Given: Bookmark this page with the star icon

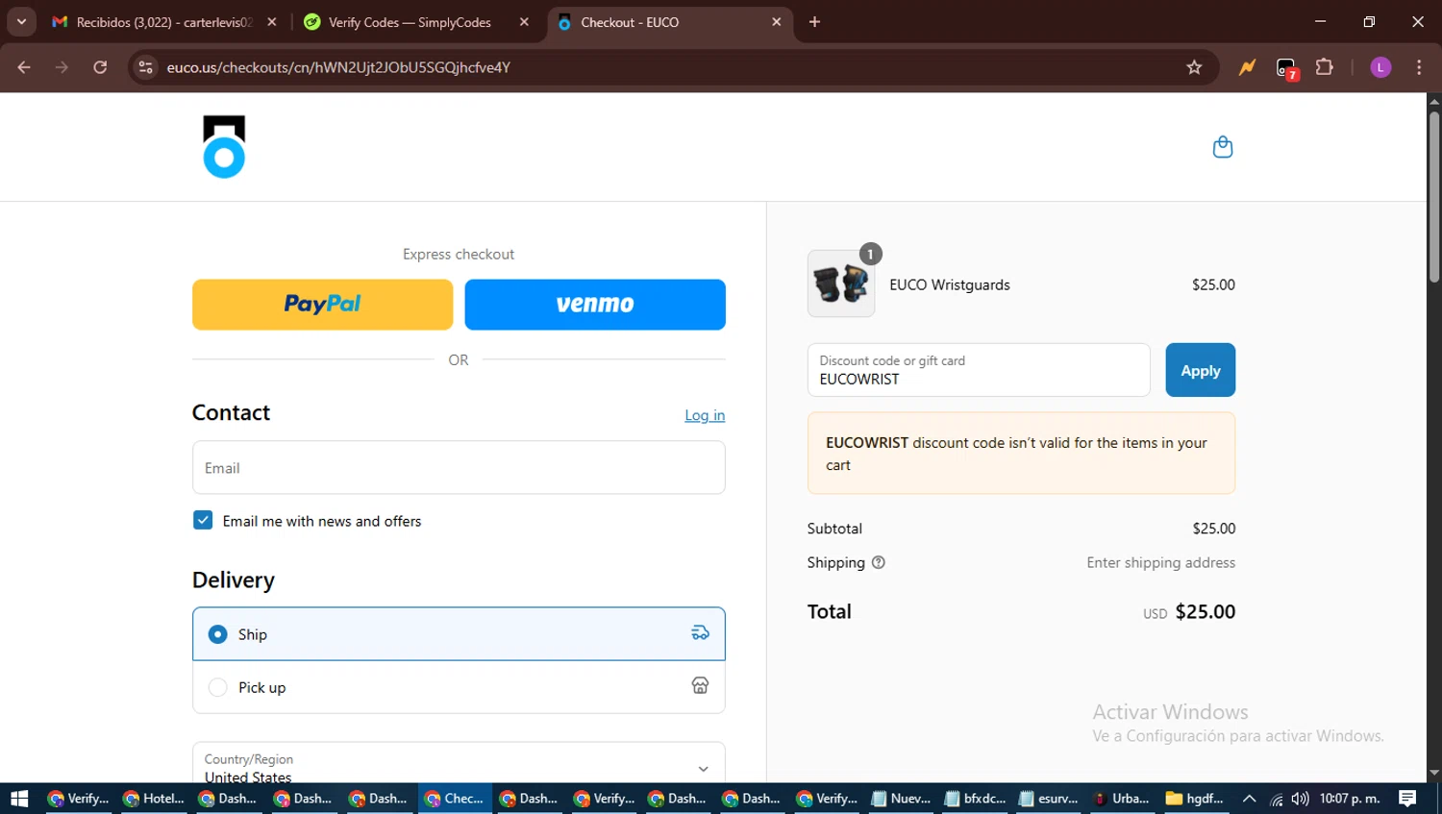Looking at the screenshot, I should [1194, 67].
